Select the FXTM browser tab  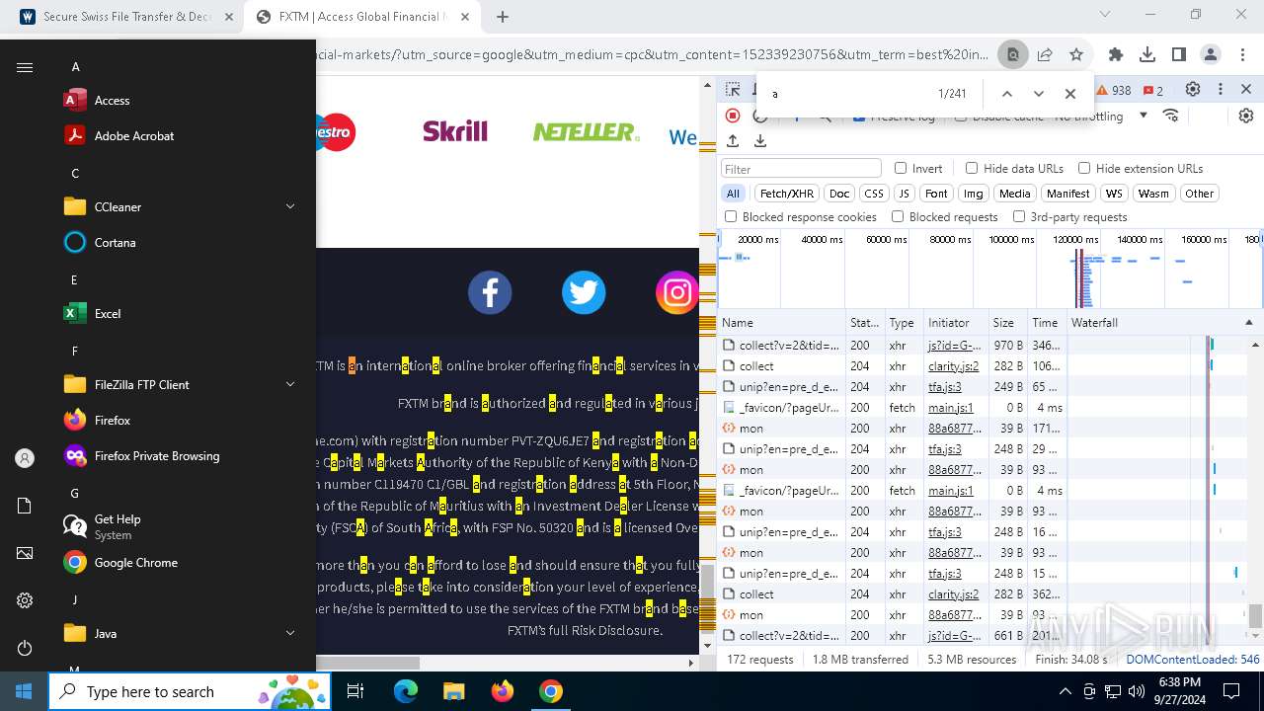click(363, 17)
